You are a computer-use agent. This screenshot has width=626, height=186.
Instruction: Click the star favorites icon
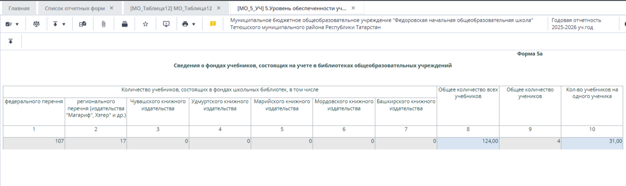pyautogui.click(x=145, y=24)
